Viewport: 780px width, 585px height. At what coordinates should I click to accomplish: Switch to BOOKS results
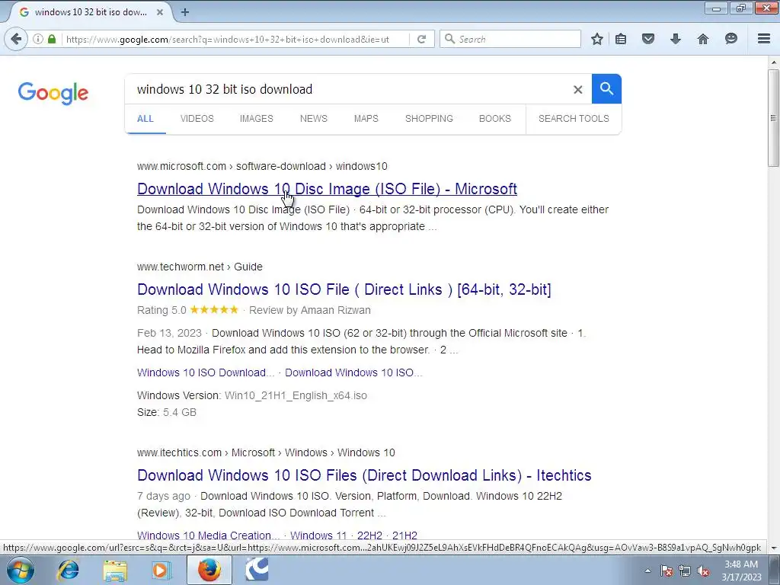click(x=495, y=118)
